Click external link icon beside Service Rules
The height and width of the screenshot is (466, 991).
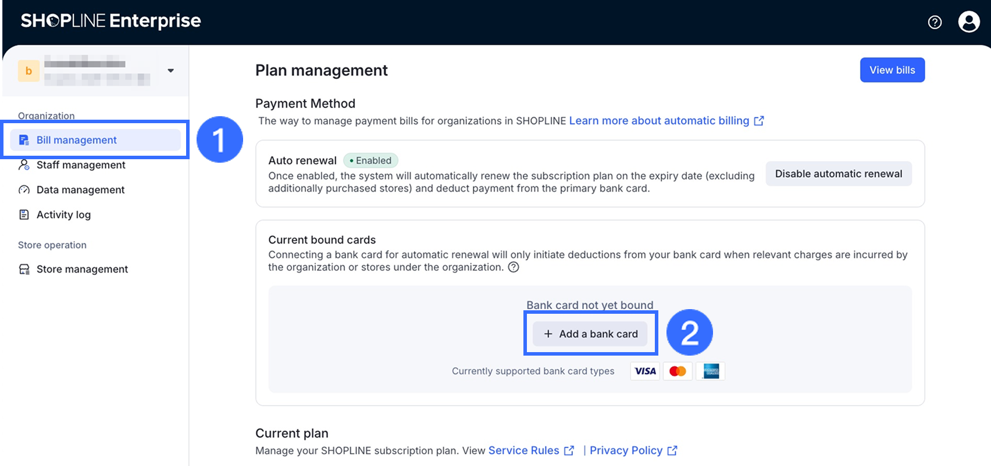[x=569, y=451]
